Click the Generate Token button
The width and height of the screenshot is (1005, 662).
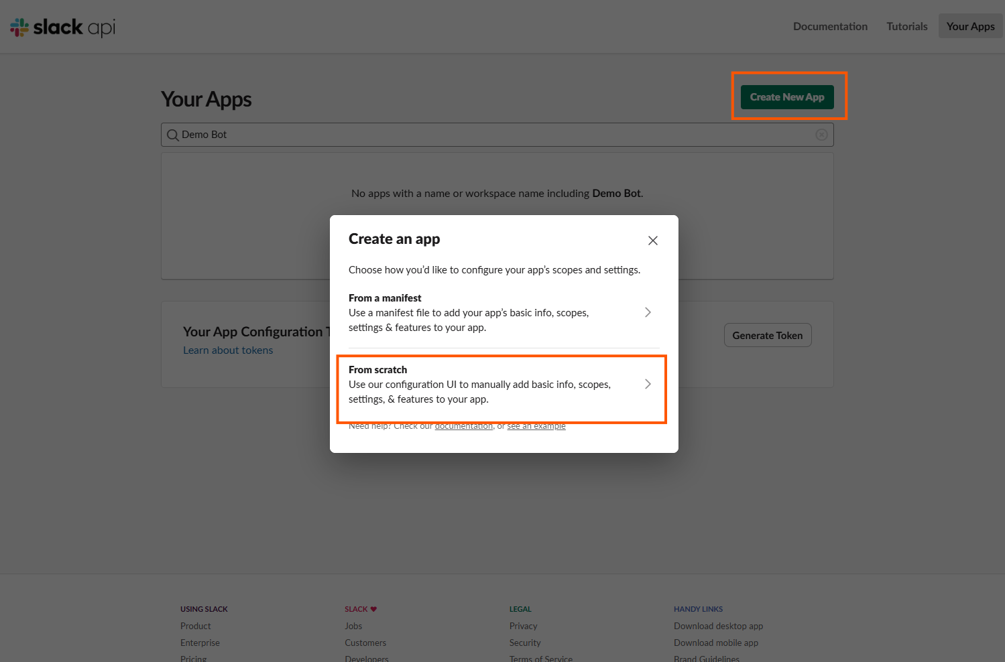[x=767, y=336]
